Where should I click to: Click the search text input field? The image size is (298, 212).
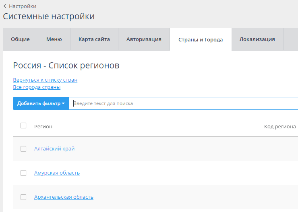183,103
